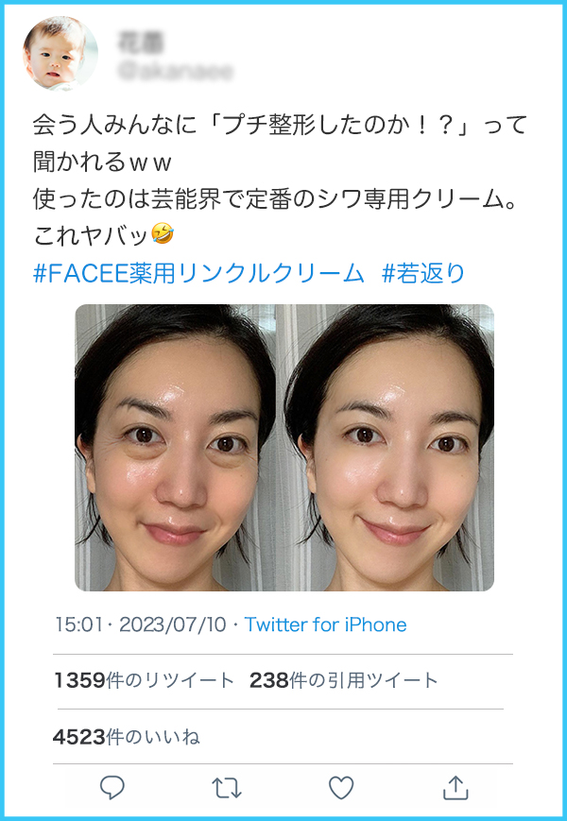Open the left face photo with wrinkles
The height and width of the screenshot is (821, 567).
pos(175,448)
